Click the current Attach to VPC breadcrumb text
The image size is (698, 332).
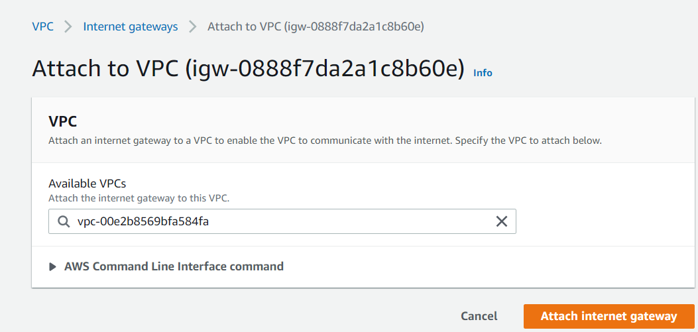click(x=316, y=27)
